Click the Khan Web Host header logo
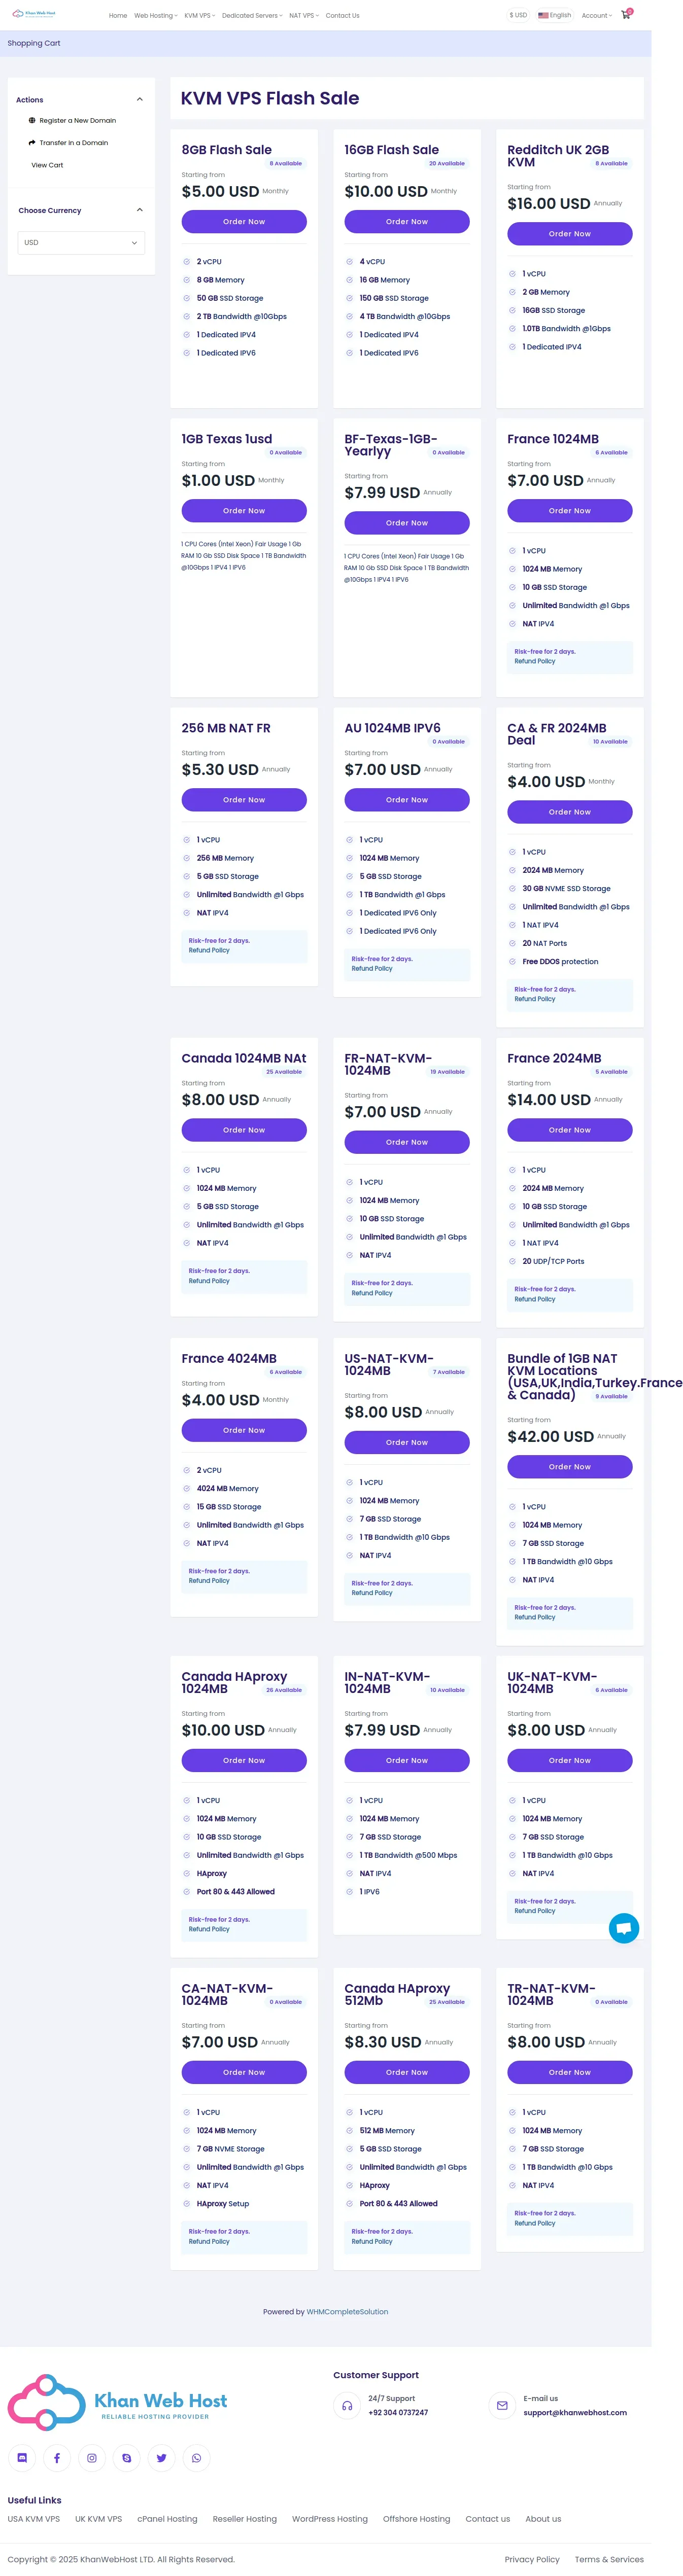Screen dimensions: 683x2576 (x=34, y=14)
